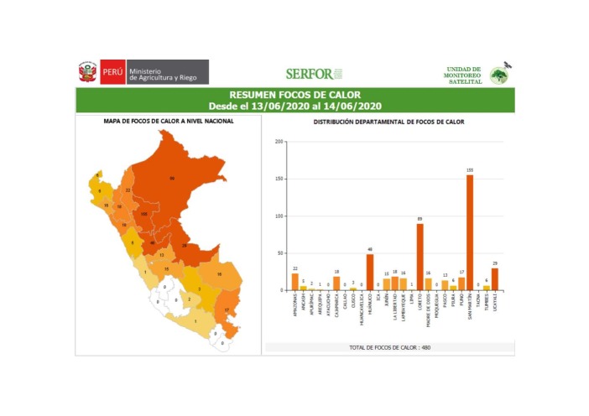Click the Madre de Dios region labeled 16
This screenshot has width=589, height=416.
[x=218, y=274]
